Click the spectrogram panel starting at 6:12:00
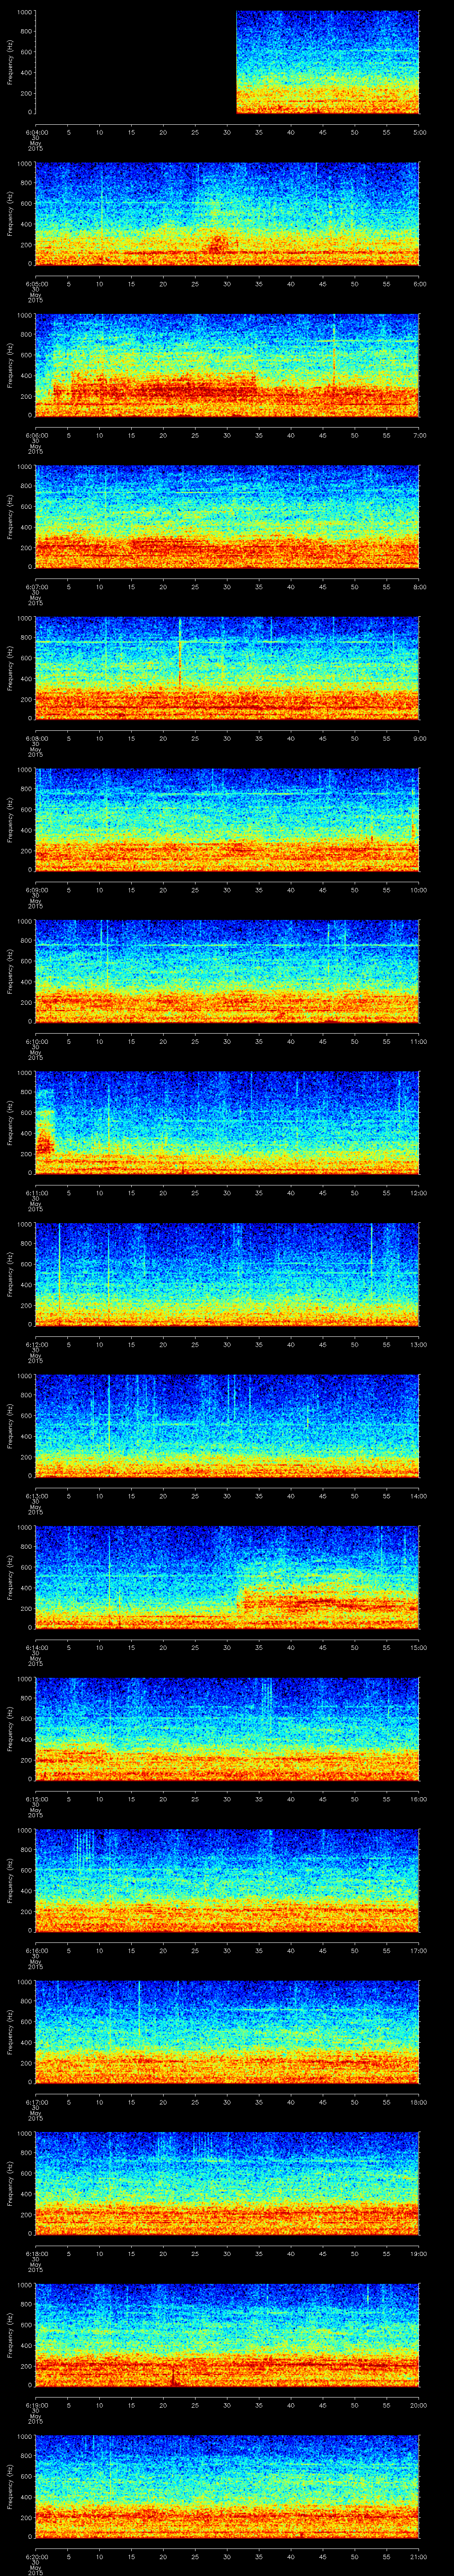The image size is (454, 2576). (227, 1274)
